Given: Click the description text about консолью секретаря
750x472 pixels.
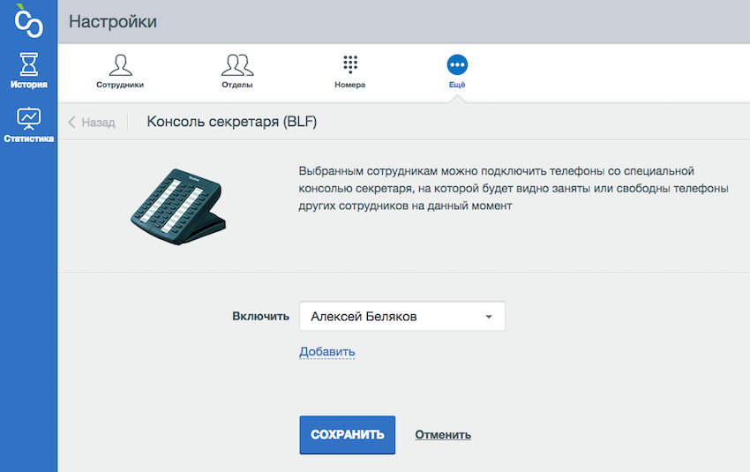Looking at the screenshot, I should tap(514, 189).
